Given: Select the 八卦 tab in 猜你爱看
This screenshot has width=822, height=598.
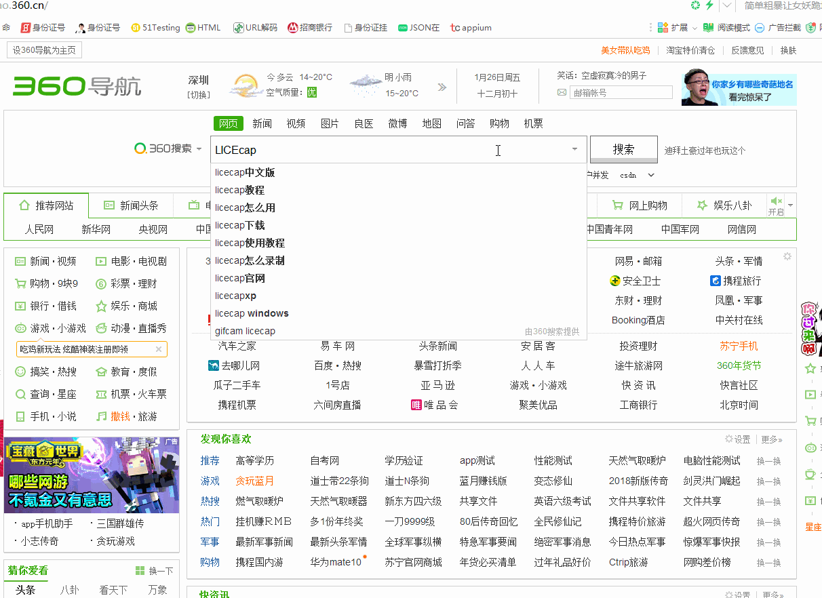Looking at the screenshot, I should pyautogui.click(x=70, y=590).
